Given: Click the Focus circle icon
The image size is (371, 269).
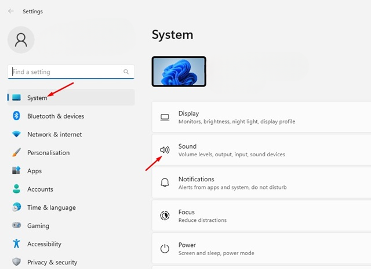Looking at the screenshot, I should pyautogui.click(x=165, y=216).
